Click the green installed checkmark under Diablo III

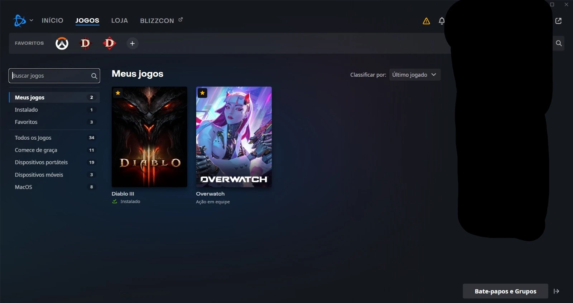(x=115, y=201)
